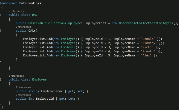Click "new" keyword in EmployeeList field initializer
The height and width of the screenshot is (110, 179).
tap(114, 23)
